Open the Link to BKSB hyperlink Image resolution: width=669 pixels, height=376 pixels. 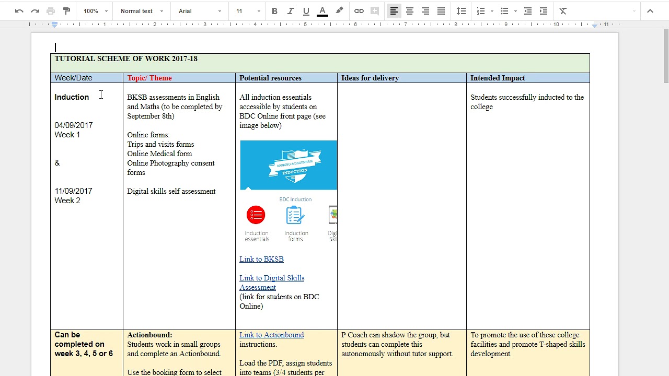pos(261,259)
